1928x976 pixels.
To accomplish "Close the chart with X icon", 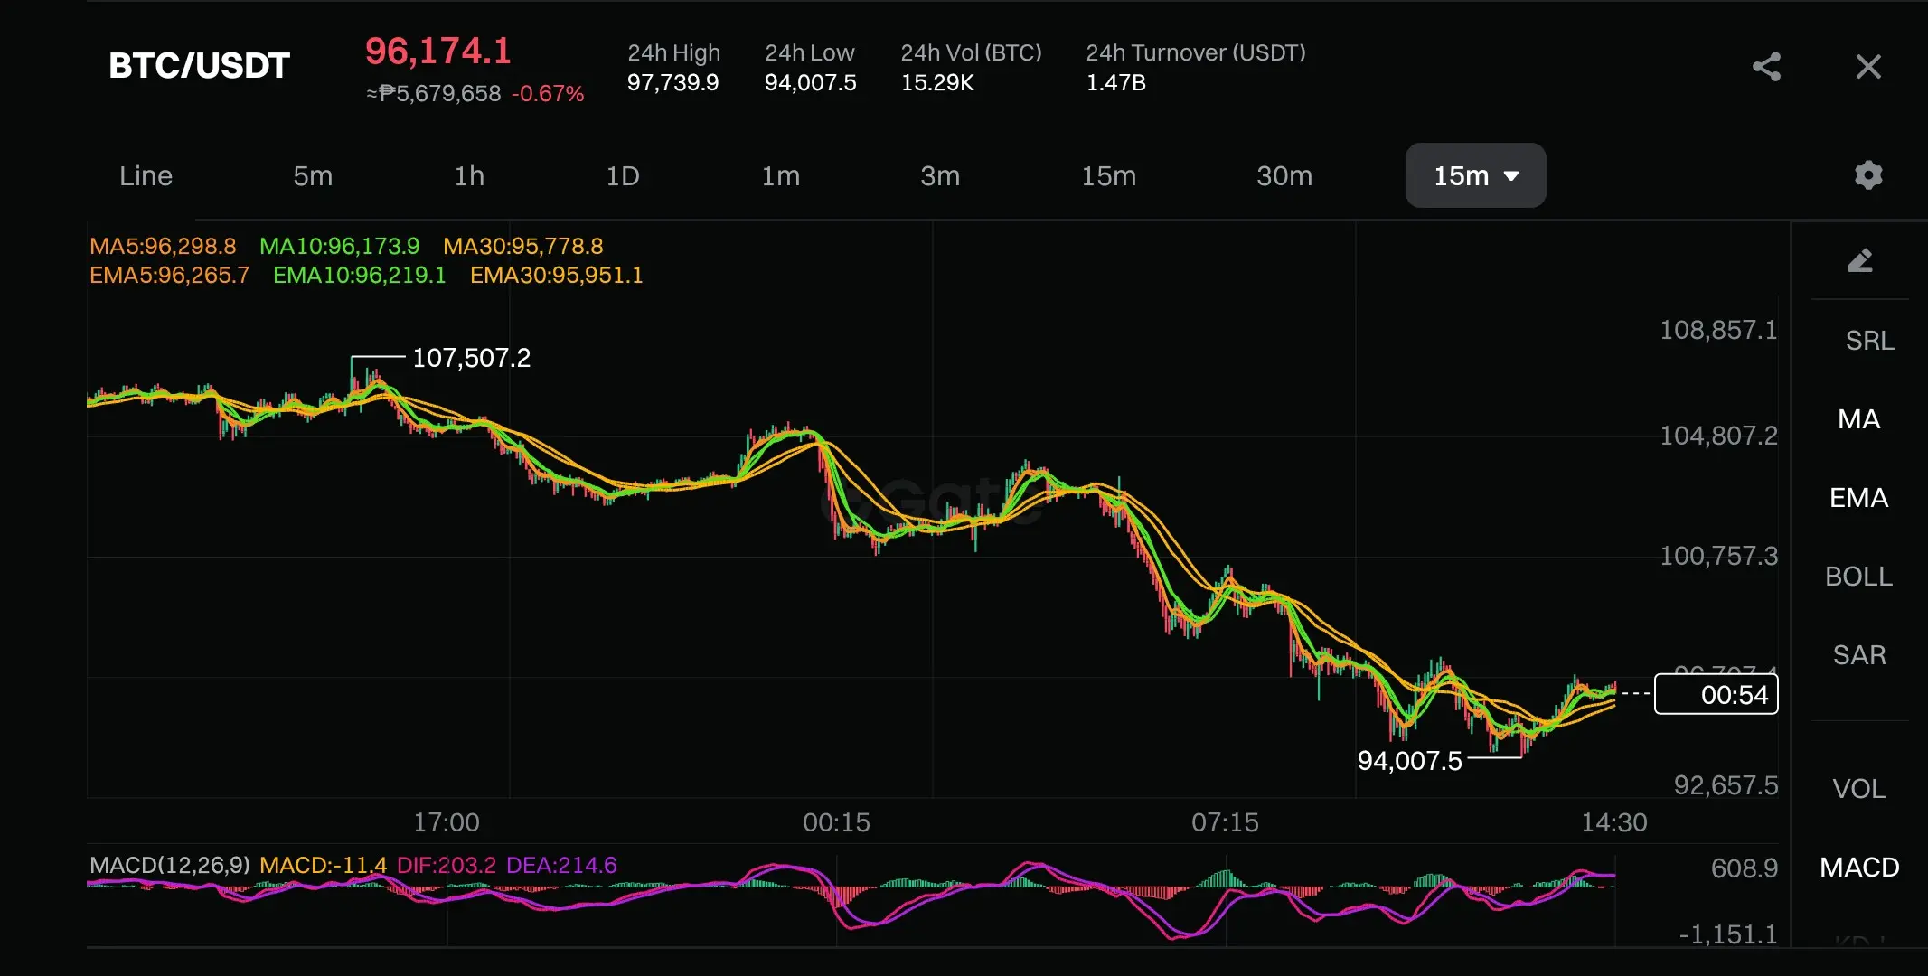I will [1867, 66].
